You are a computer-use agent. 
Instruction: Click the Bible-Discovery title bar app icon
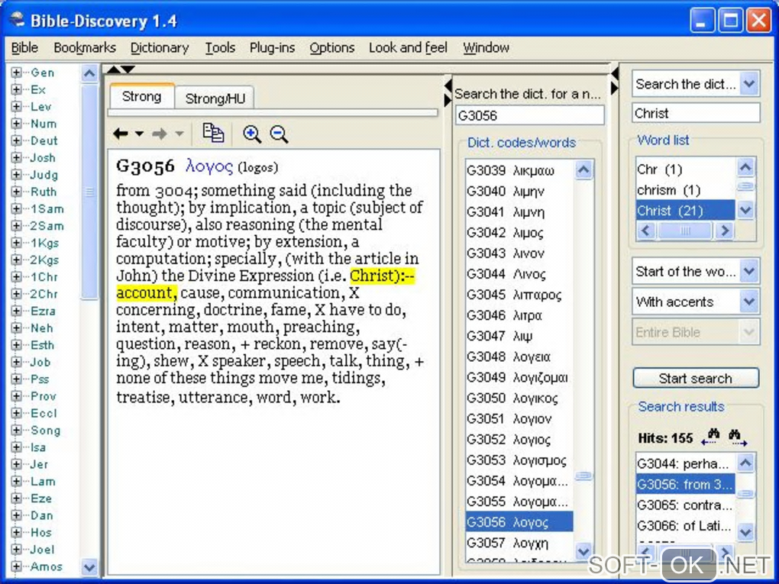pyautogui.click(x=16, y=20)
